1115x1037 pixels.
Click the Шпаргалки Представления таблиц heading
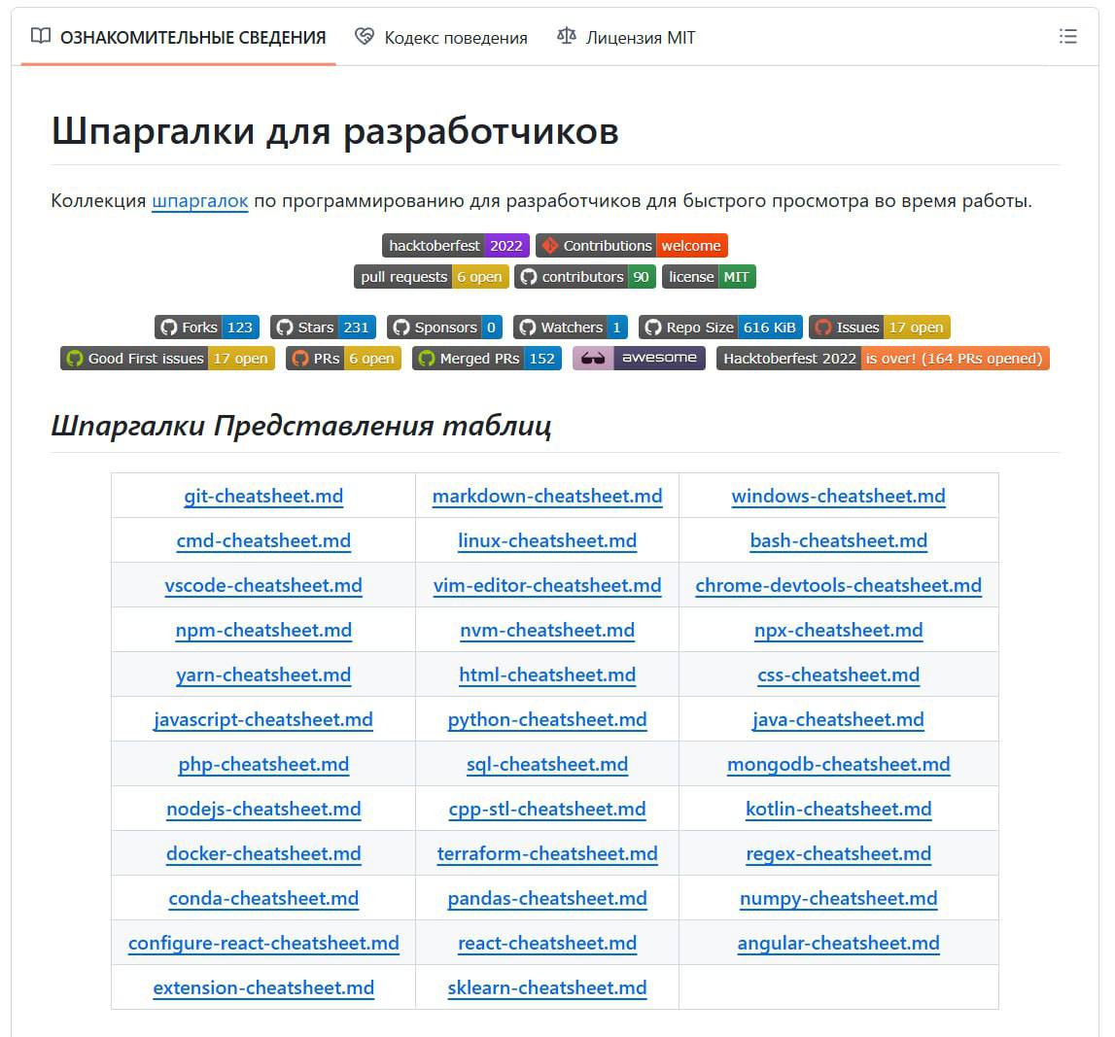(300, 426)
